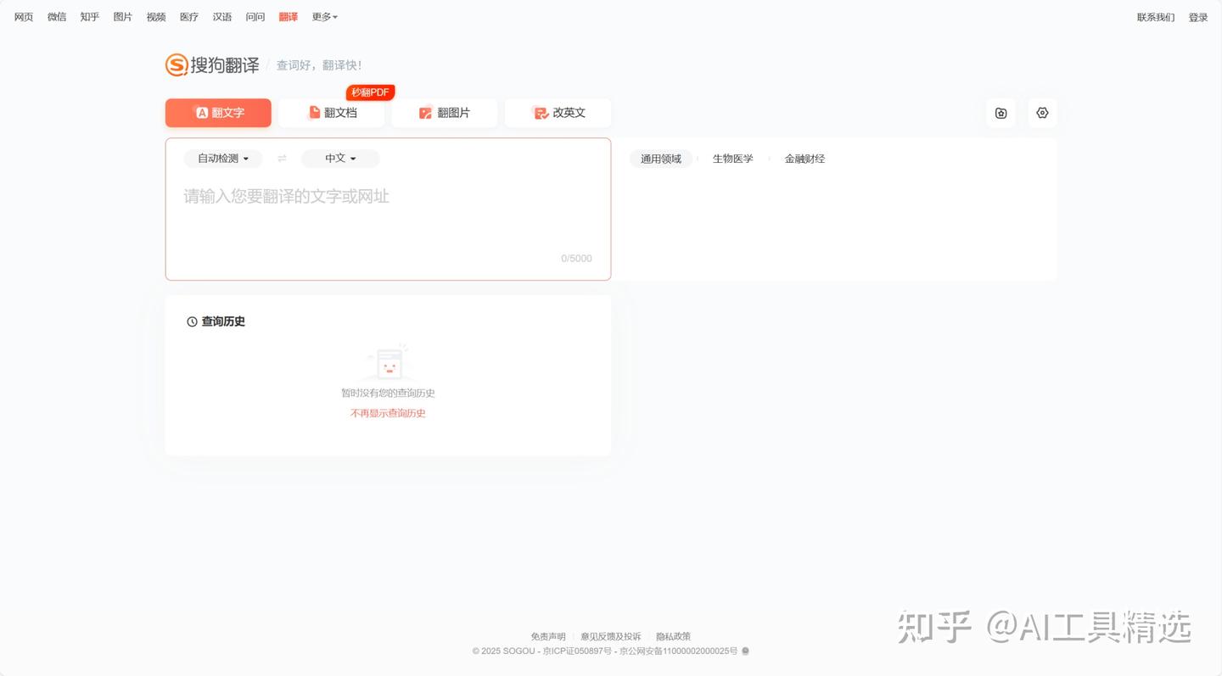Select the 通用领域 domain
This screenshot has height=676, width=1222.
[x=661, y=159]
